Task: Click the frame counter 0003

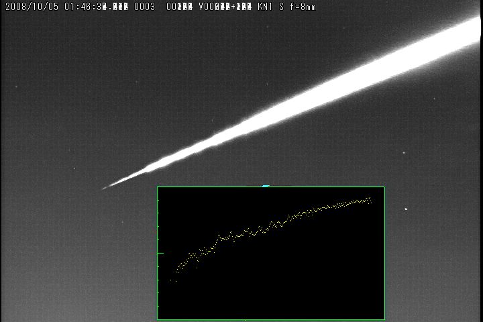Action: tap(144, 7)
